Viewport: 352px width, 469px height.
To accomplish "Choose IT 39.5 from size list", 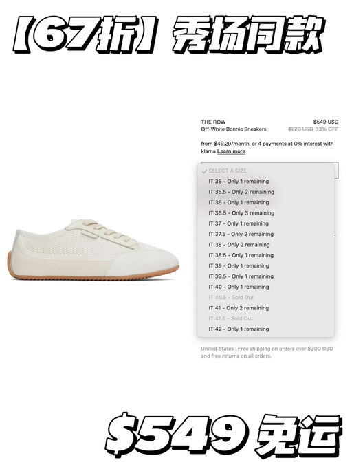I will click(266, 276).
